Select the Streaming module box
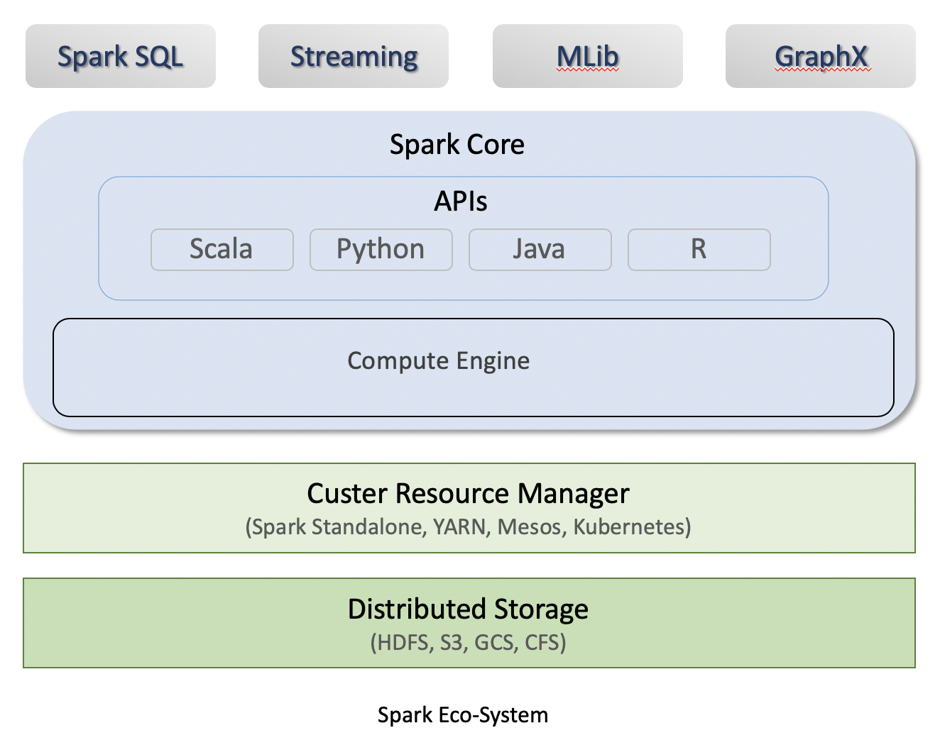The image size is (940, 745). (354, 56)
